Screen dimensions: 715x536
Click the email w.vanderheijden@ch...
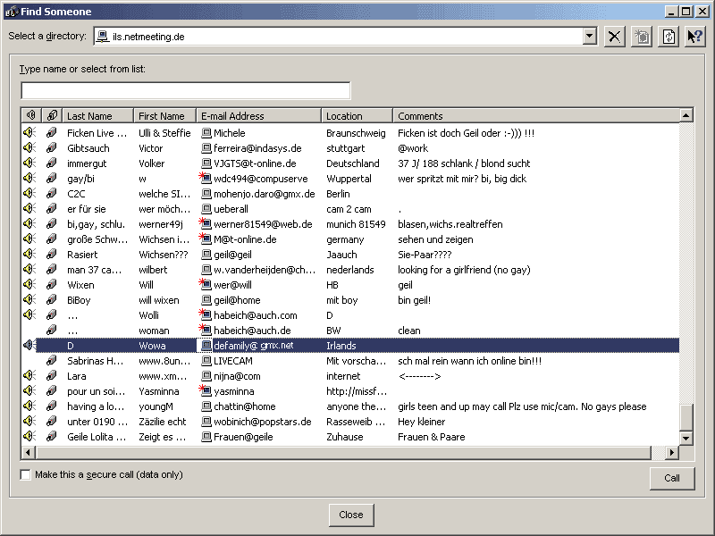click(x=265, y=270)
